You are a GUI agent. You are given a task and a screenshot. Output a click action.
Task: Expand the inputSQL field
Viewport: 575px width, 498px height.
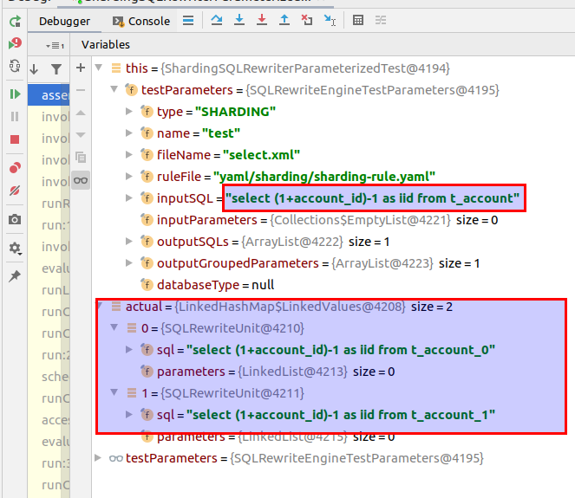(128, 197)
